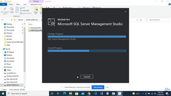This screenshot has width=171, height=96.
Task: Switch to the Share ribbon tab
Action: 18,4
